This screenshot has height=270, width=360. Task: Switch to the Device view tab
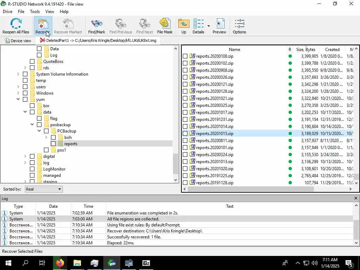pyautogui.click(x=18, y=41)
